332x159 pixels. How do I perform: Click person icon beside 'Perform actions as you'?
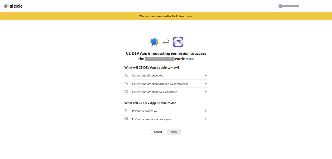tap(126, 111)
